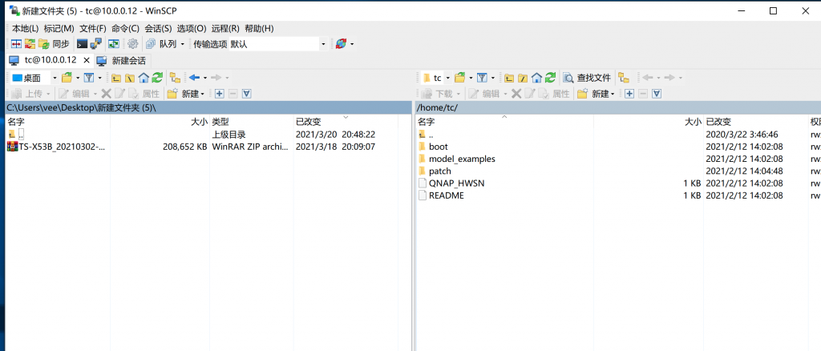Refresh the remote panel with green arrows icon
Screen dimensions: 821x351
pyautogui.click(x=550, y=78)
